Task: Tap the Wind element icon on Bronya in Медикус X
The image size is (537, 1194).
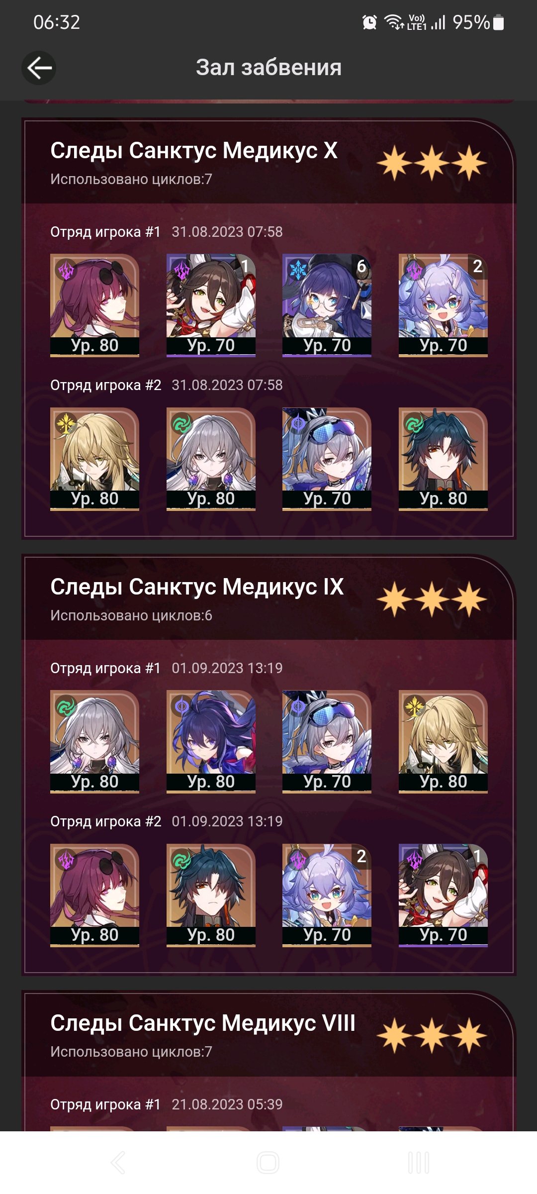Action: (x=182, y=424)
